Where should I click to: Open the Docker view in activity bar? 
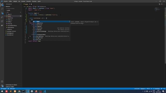[2, 25]
